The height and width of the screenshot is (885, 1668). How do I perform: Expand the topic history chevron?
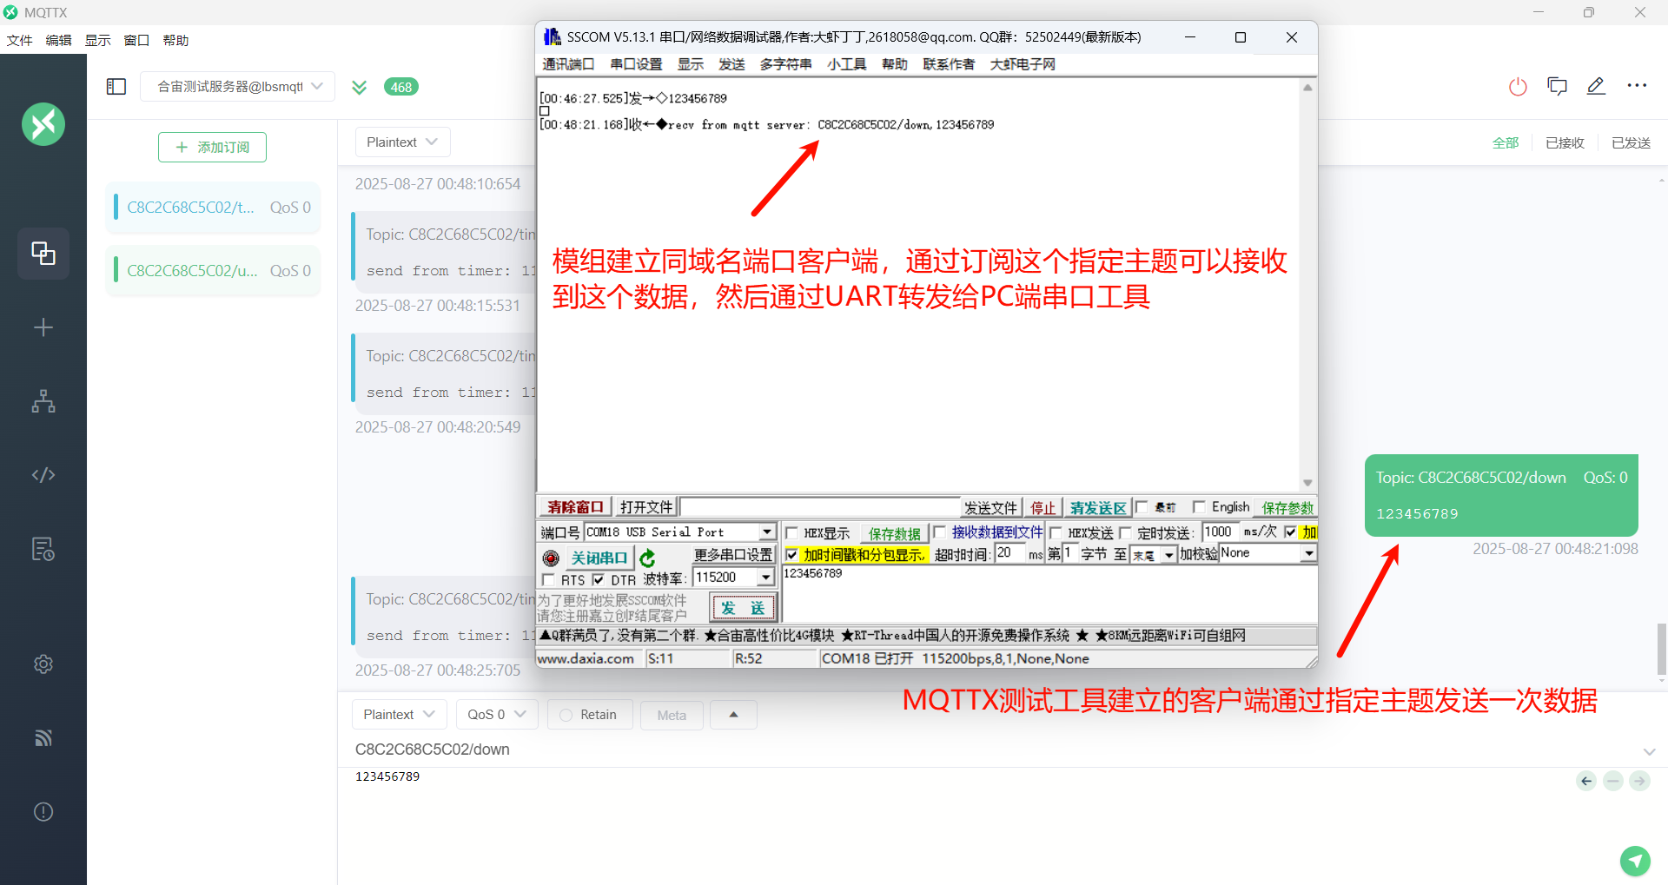pos(1649,752)
